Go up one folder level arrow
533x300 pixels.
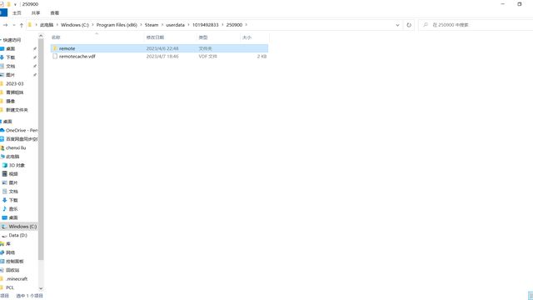click(x=22, y=25)
